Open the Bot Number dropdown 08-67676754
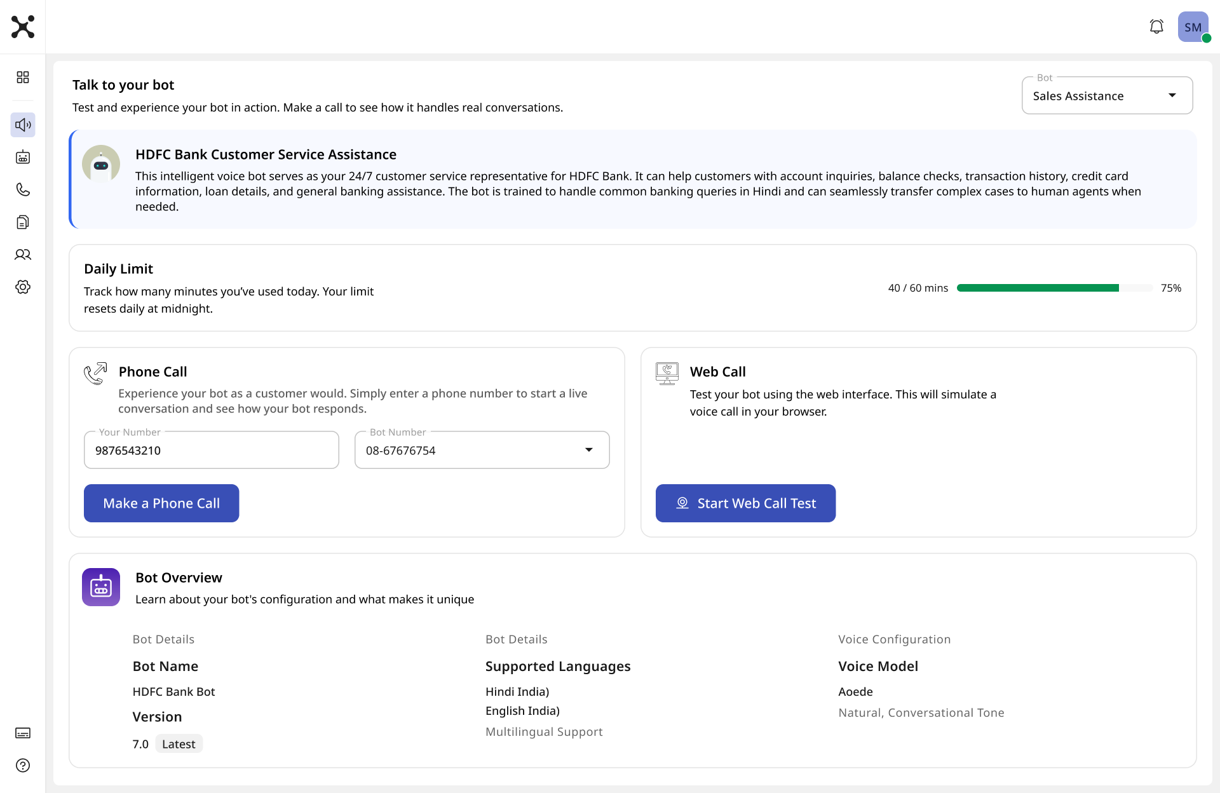 coord(482,450)
